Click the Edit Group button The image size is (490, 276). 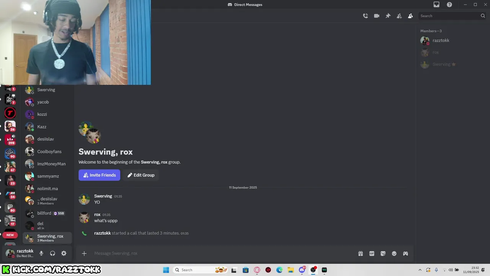click(x=141, y=175)
